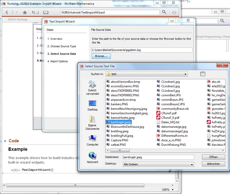
Task: Select the file alessiTKDF00001.PNG
Action: coord(123,91)
